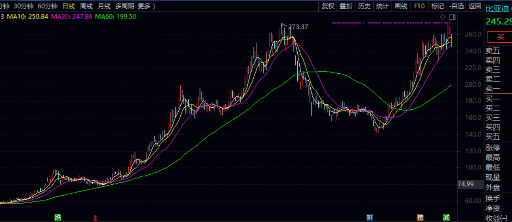512x222 pixels.
Task: Toggle the side panel icon at chart corner
Action: coord(452,17)
